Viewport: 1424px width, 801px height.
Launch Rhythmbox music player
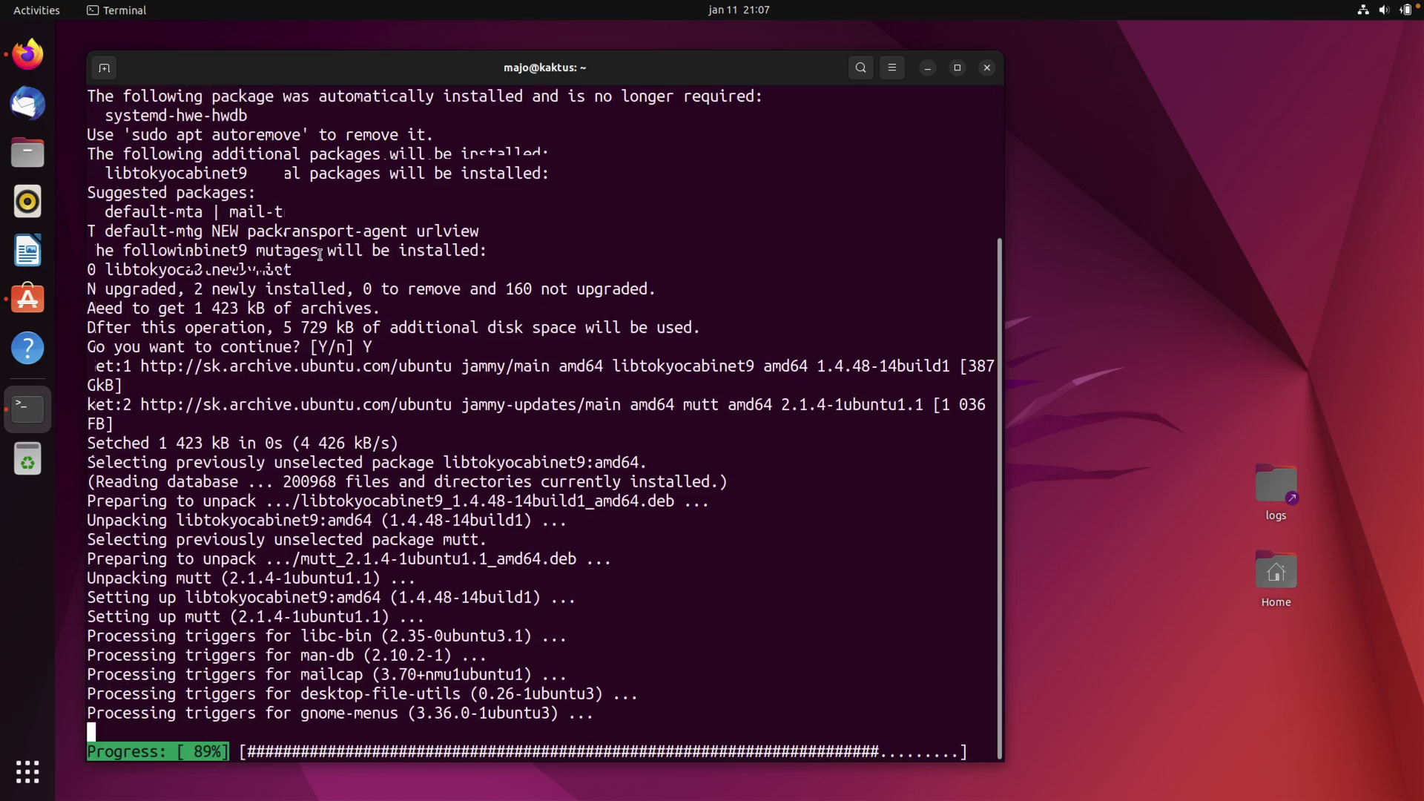pyautogui.click(x=27, y=201)
